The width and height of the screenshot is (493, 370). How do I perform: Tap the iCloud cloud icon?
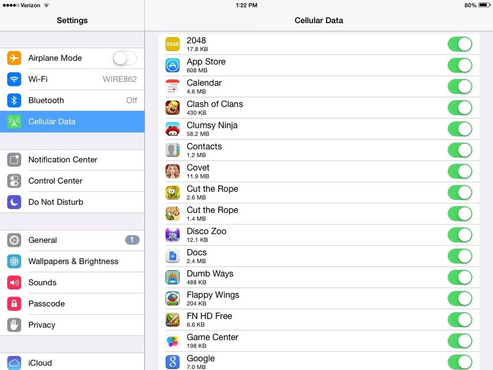click(14, 363)
